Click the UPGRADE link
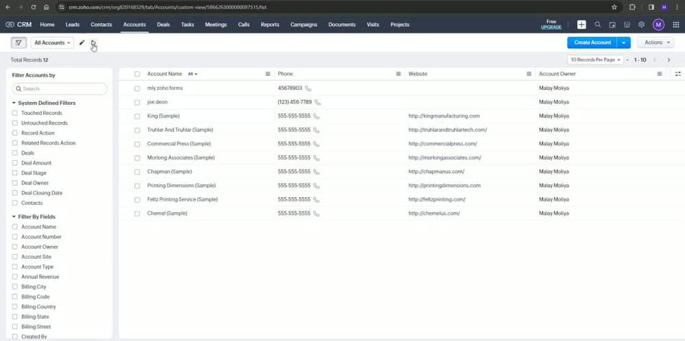The height and width of the screenshot is (341, 685). tap(551, 27)
